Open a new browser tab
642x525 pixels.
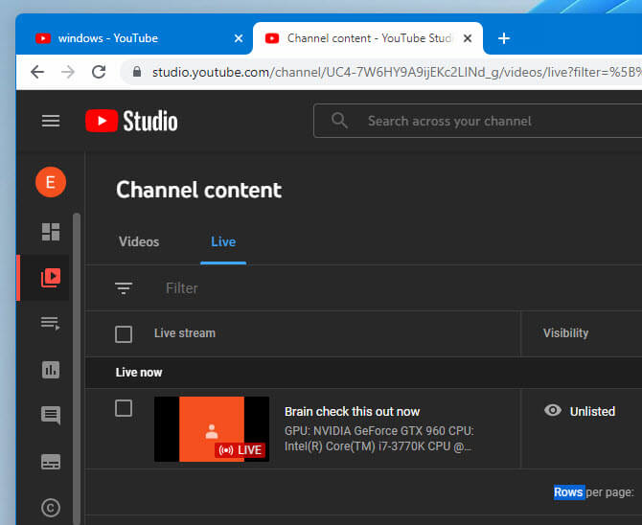tap(504, 38)
